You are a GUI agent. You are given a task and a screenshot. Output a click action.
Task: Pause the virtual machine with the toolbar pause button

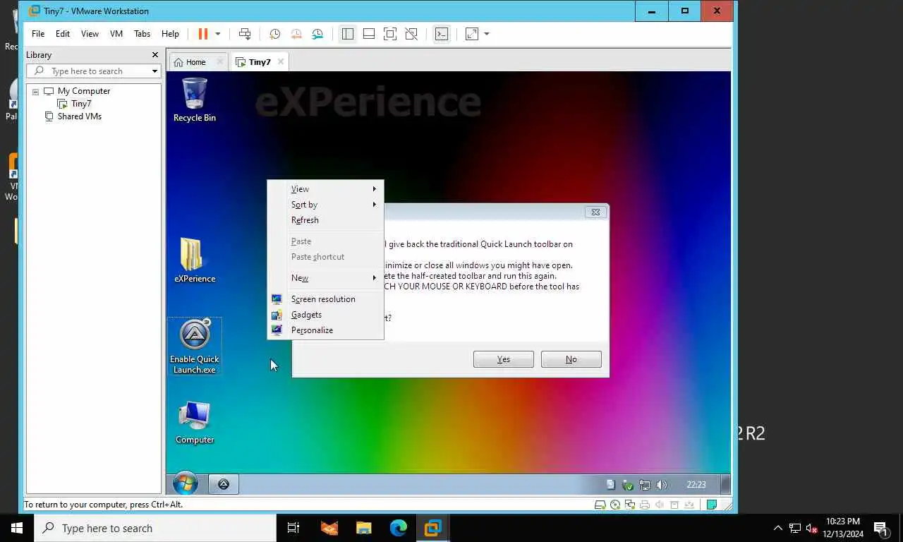[x=203, y=34]
